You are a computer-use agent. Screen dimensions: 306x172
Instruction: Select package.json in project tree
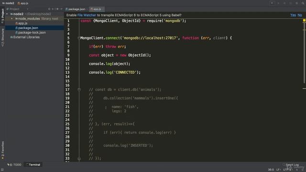pyautogui.click(x=28, y=28)
